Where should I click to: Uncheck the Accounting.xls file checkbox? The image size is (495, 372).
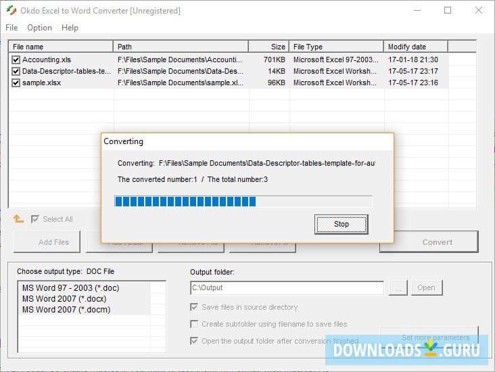coord(16,60)
